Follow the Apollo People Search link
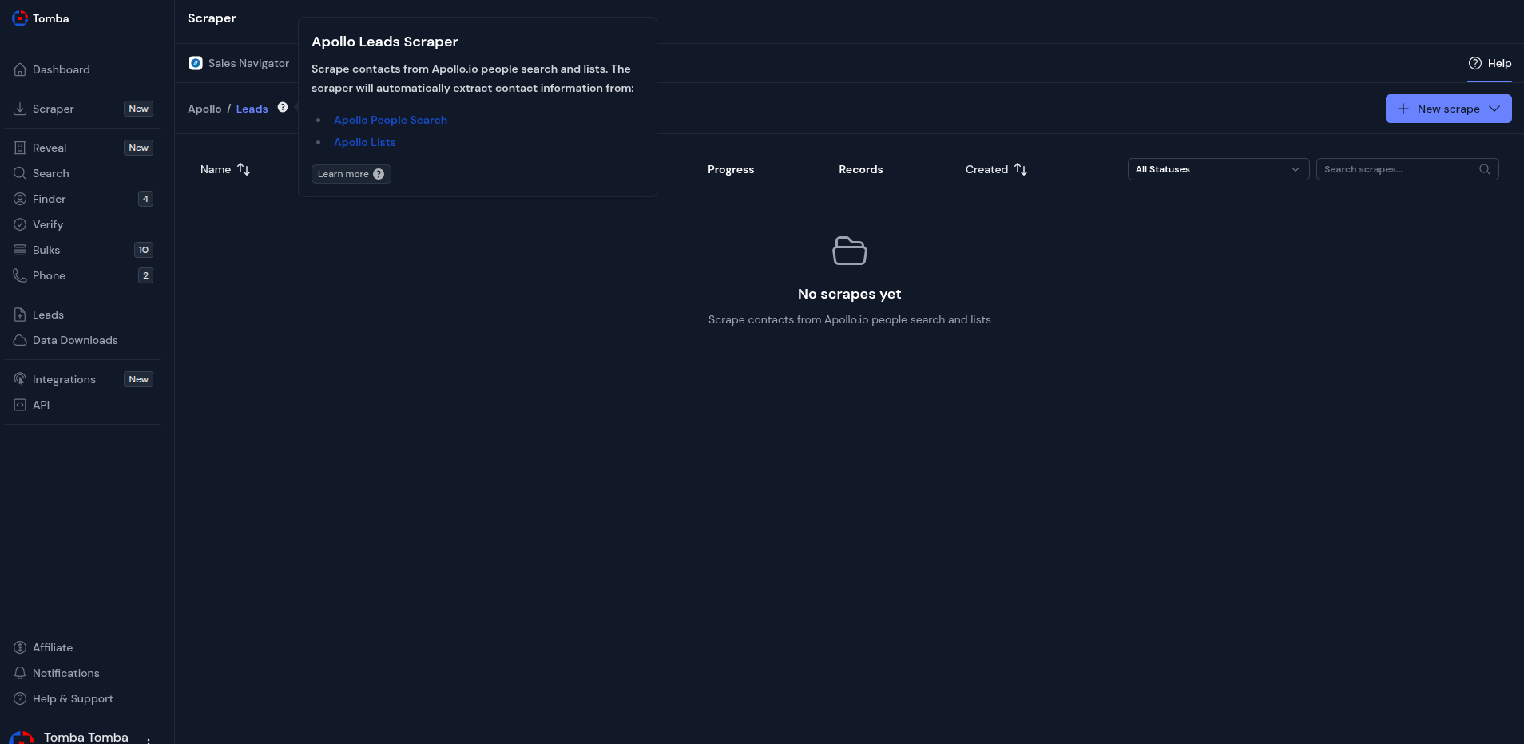The image size is (1524, 744). (x=391, y=121)
